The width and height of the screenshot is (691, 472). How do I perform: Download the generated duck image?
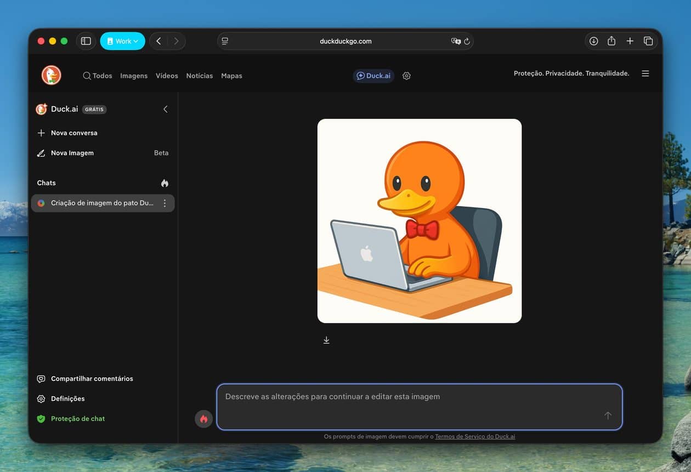pos(326,339)
